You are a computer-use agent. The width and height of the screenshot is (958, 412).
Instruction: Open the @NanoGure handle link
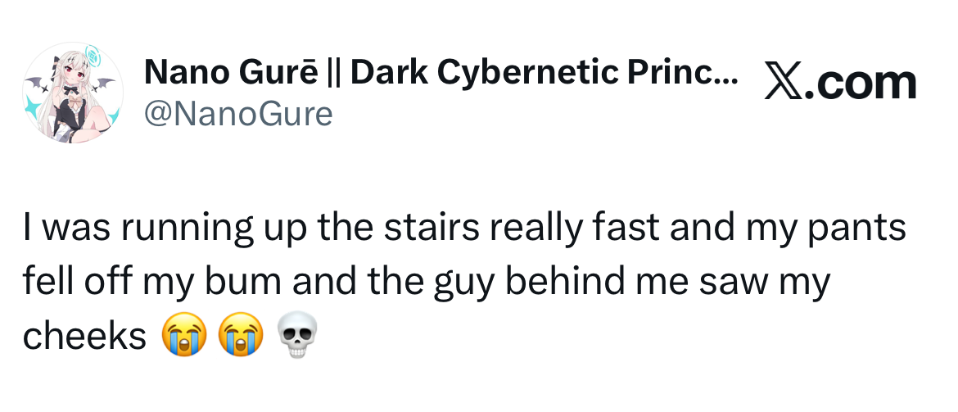[238, 114]
